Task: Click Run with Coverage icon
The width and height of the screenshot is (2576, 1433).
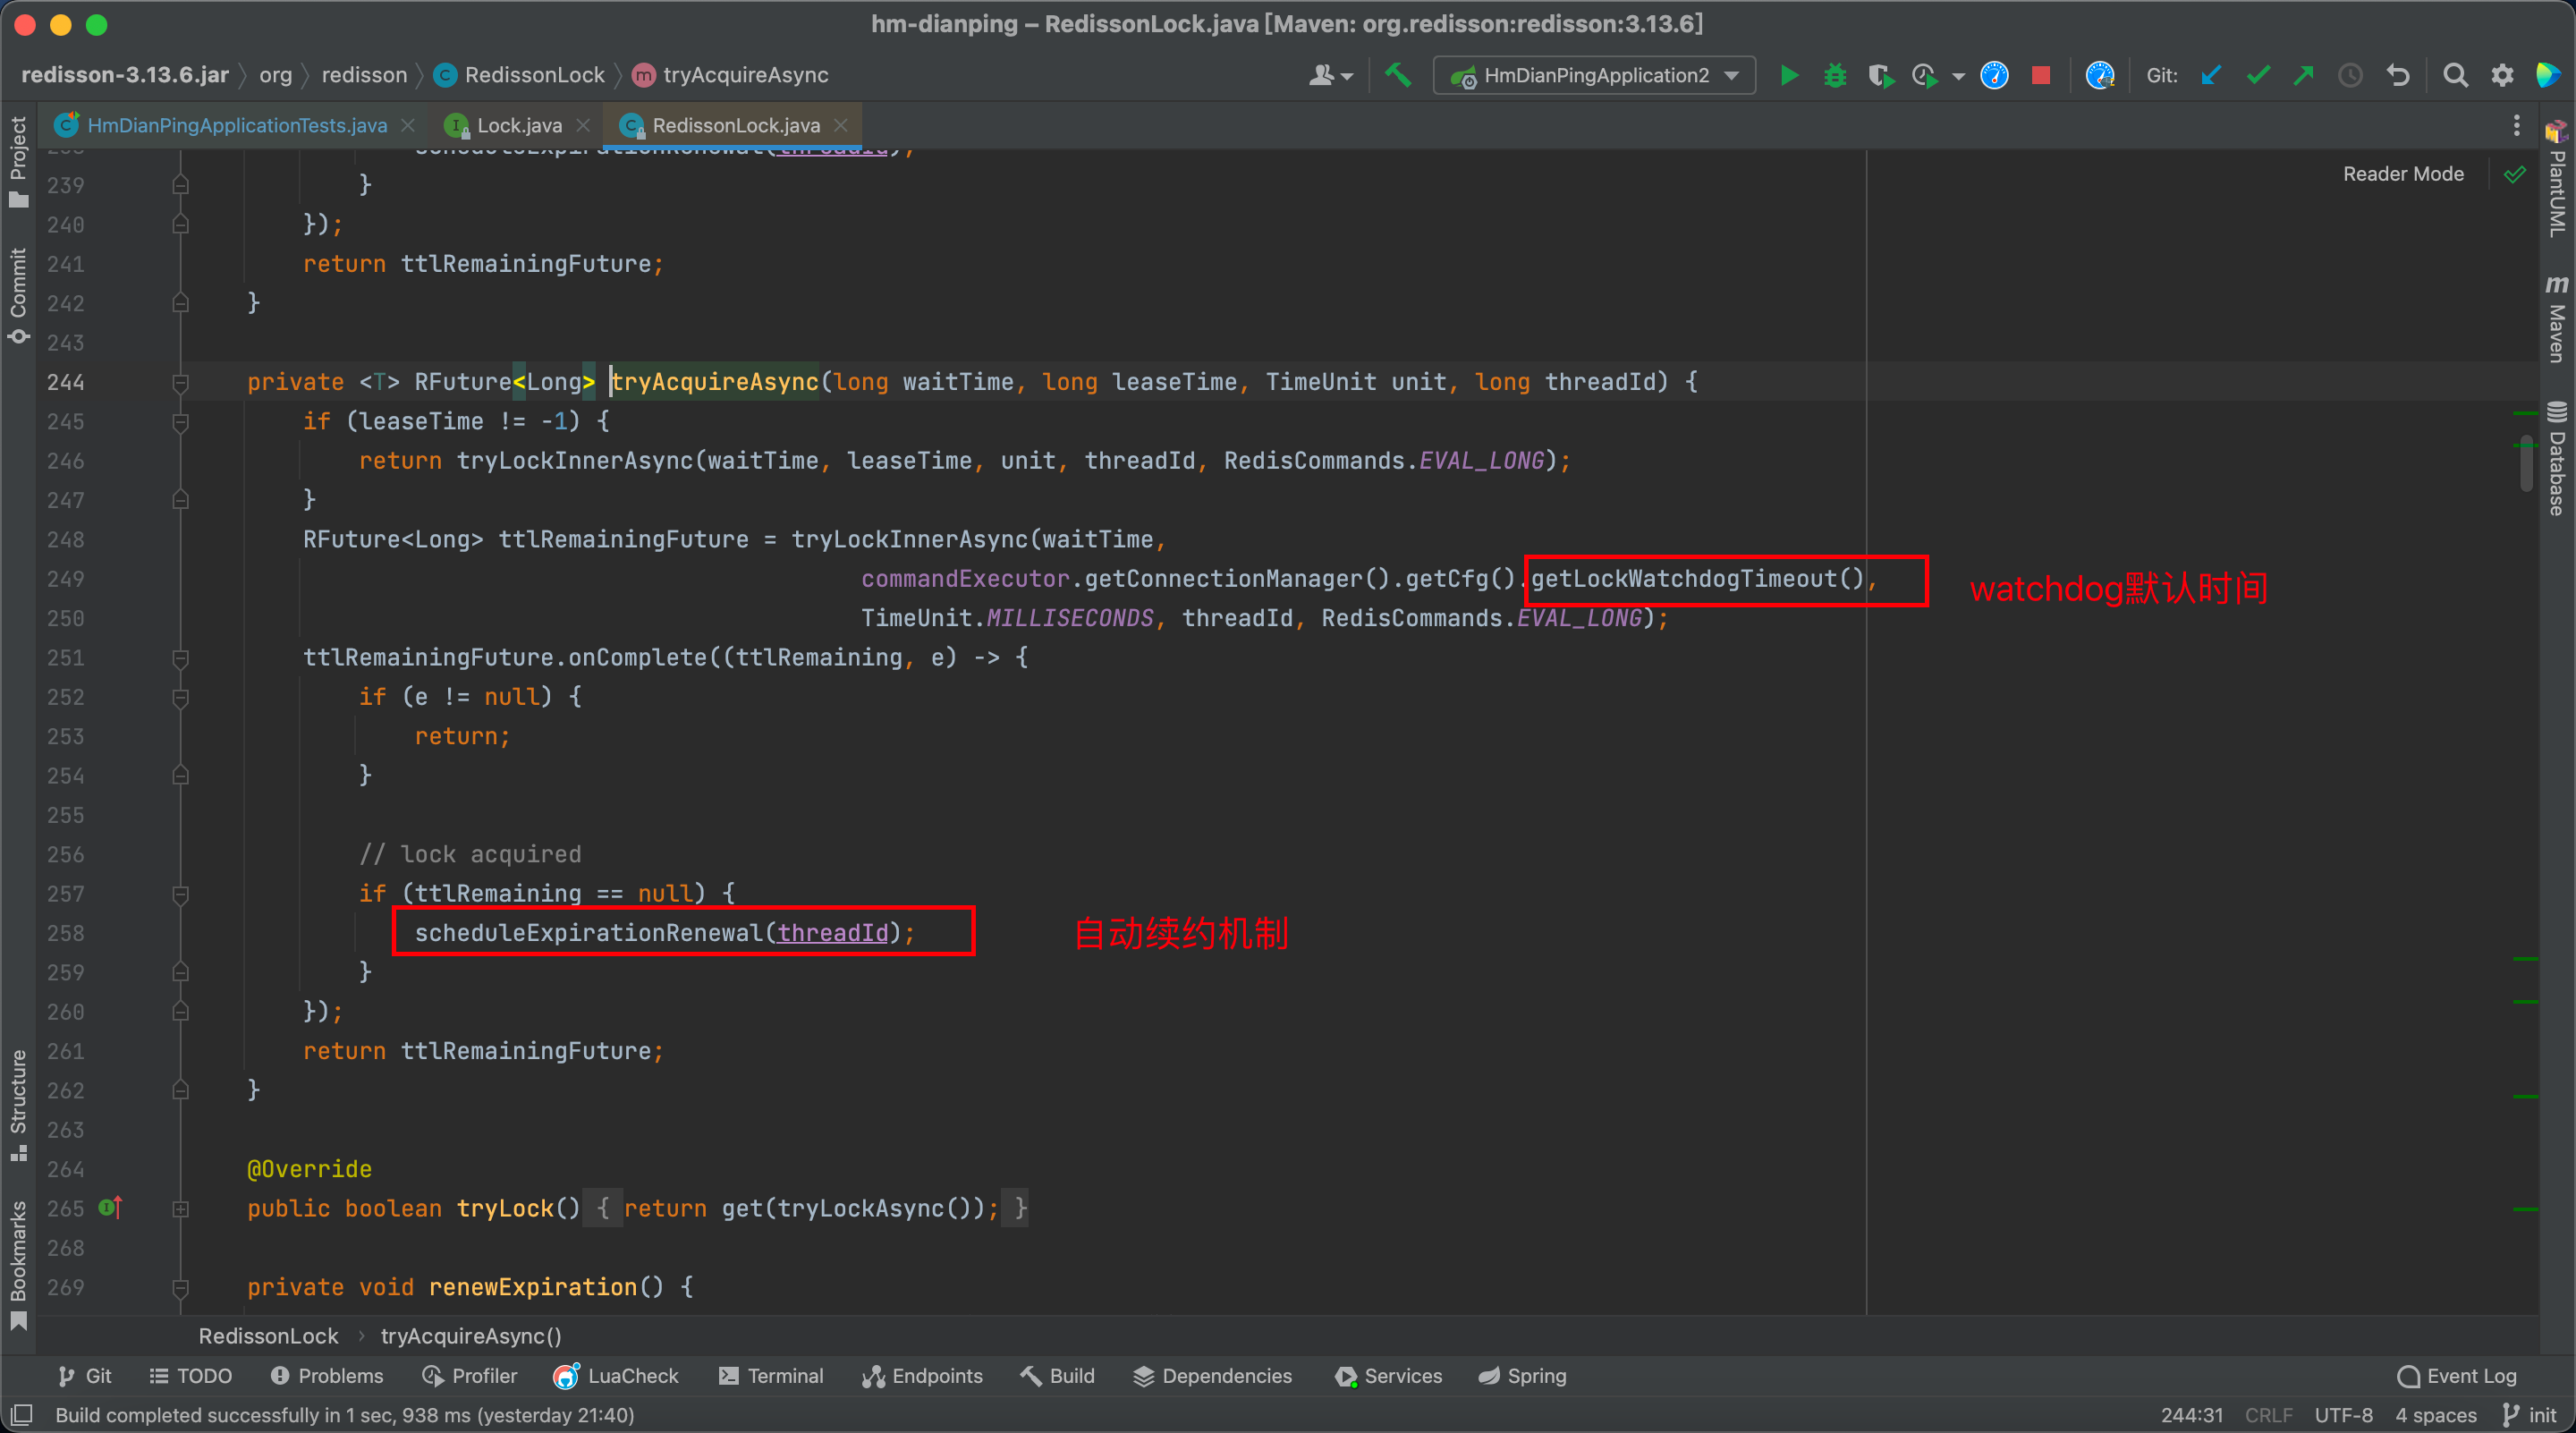Action: [1881, 75]
